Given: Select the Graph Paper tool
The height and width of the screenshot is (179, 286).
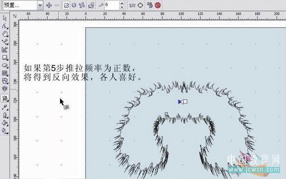Looking at the screenshot, I should 5,73.
